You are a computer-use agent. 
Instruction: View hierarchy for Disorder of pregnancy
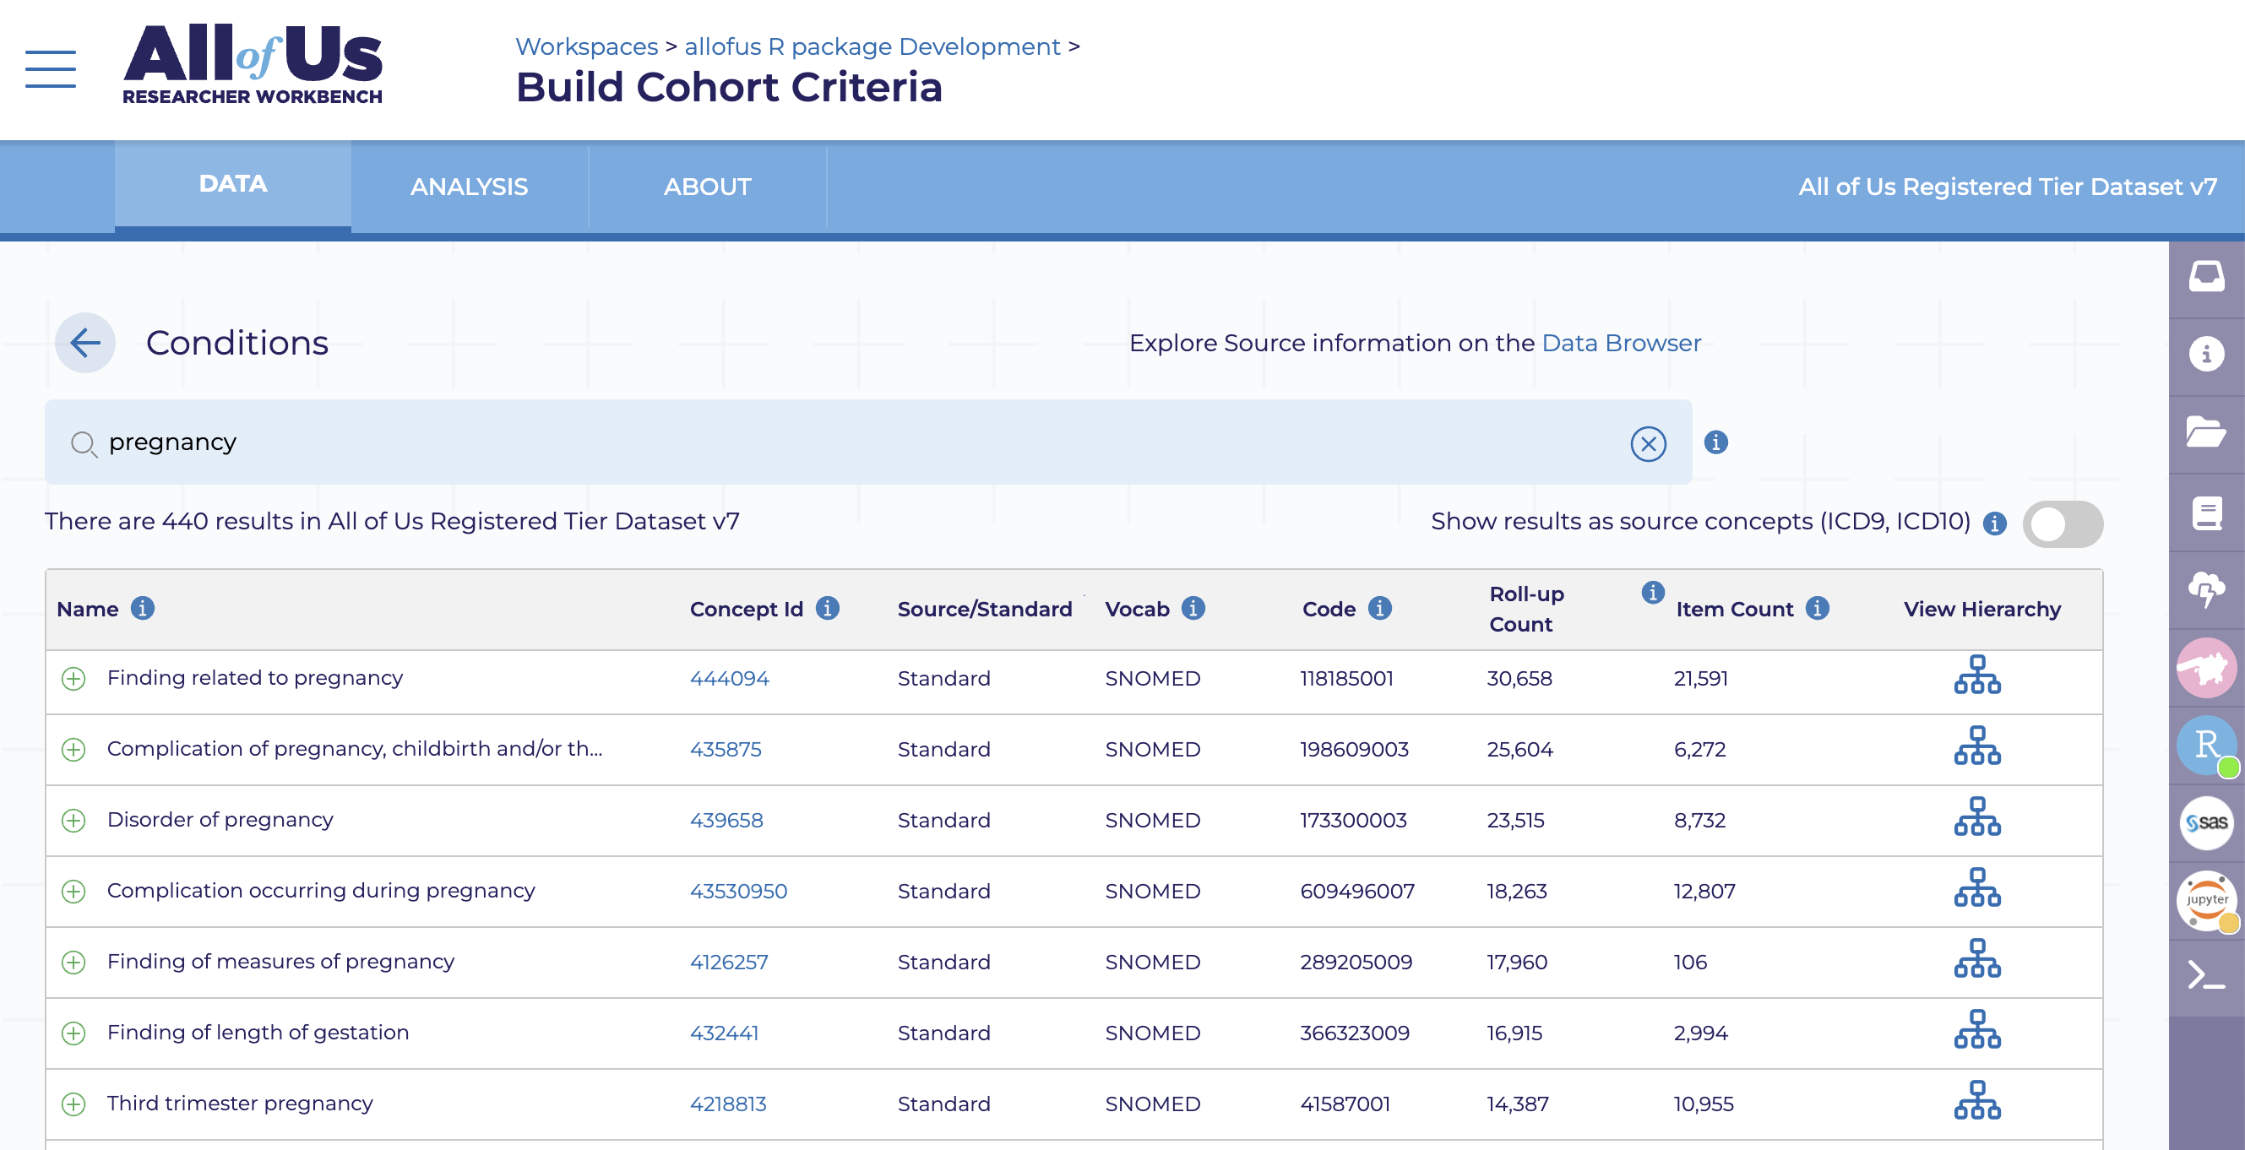(x=1976, y=817)
